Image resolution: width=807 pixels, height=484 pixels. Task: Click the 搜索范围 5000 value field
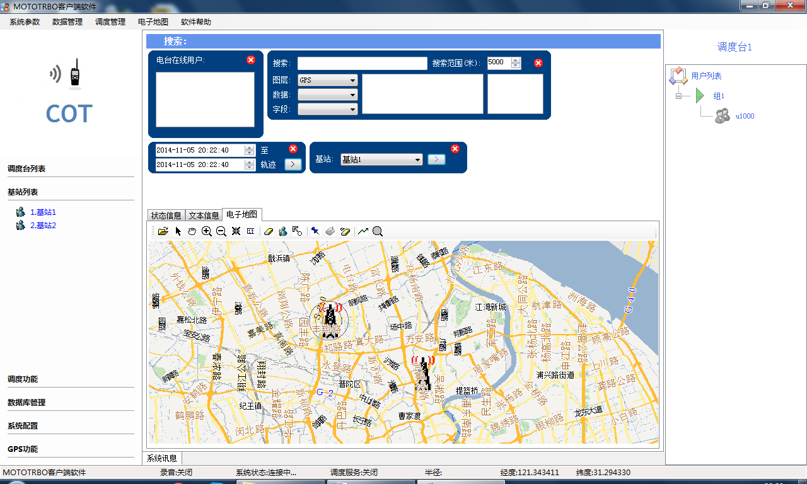499,62
